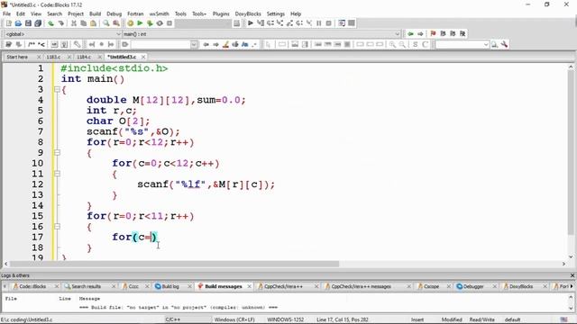Screen dimensions: 577x324
Task: Click the zoom in editor icon
Action: tap(393, 44)
